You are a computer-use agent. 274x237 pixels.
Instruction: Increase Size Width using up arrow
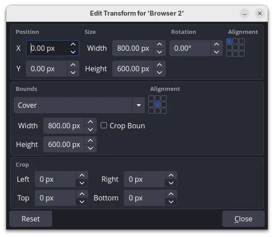(159, 44)
